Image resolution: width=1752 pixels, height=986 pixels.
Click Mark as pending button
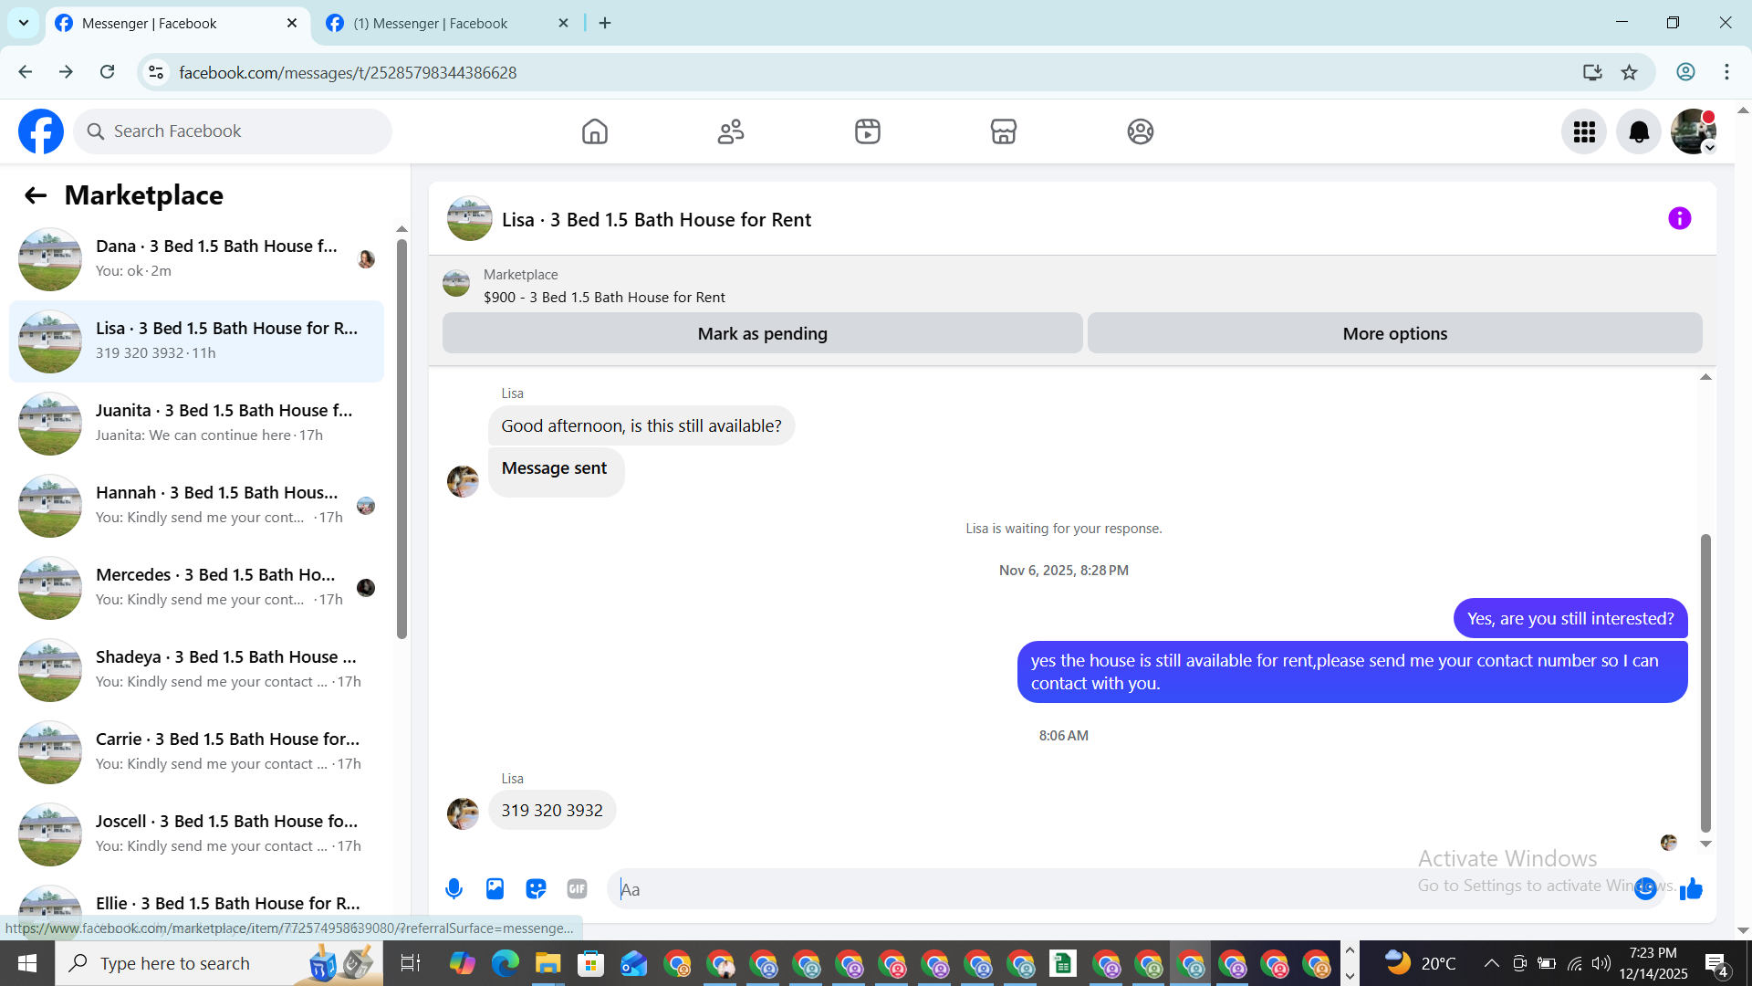[762, 333]
